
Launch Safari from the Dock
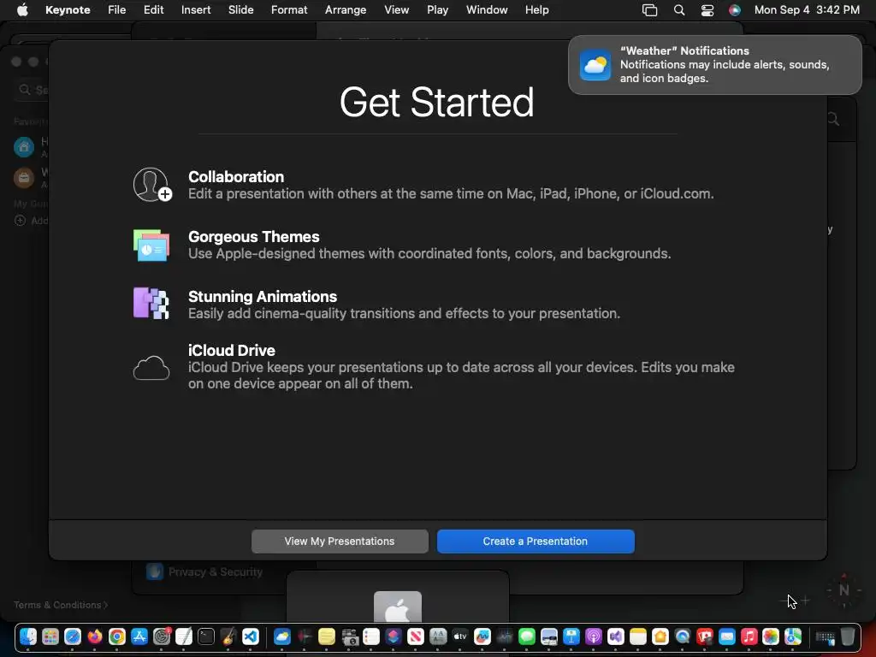tap(73, 636)
